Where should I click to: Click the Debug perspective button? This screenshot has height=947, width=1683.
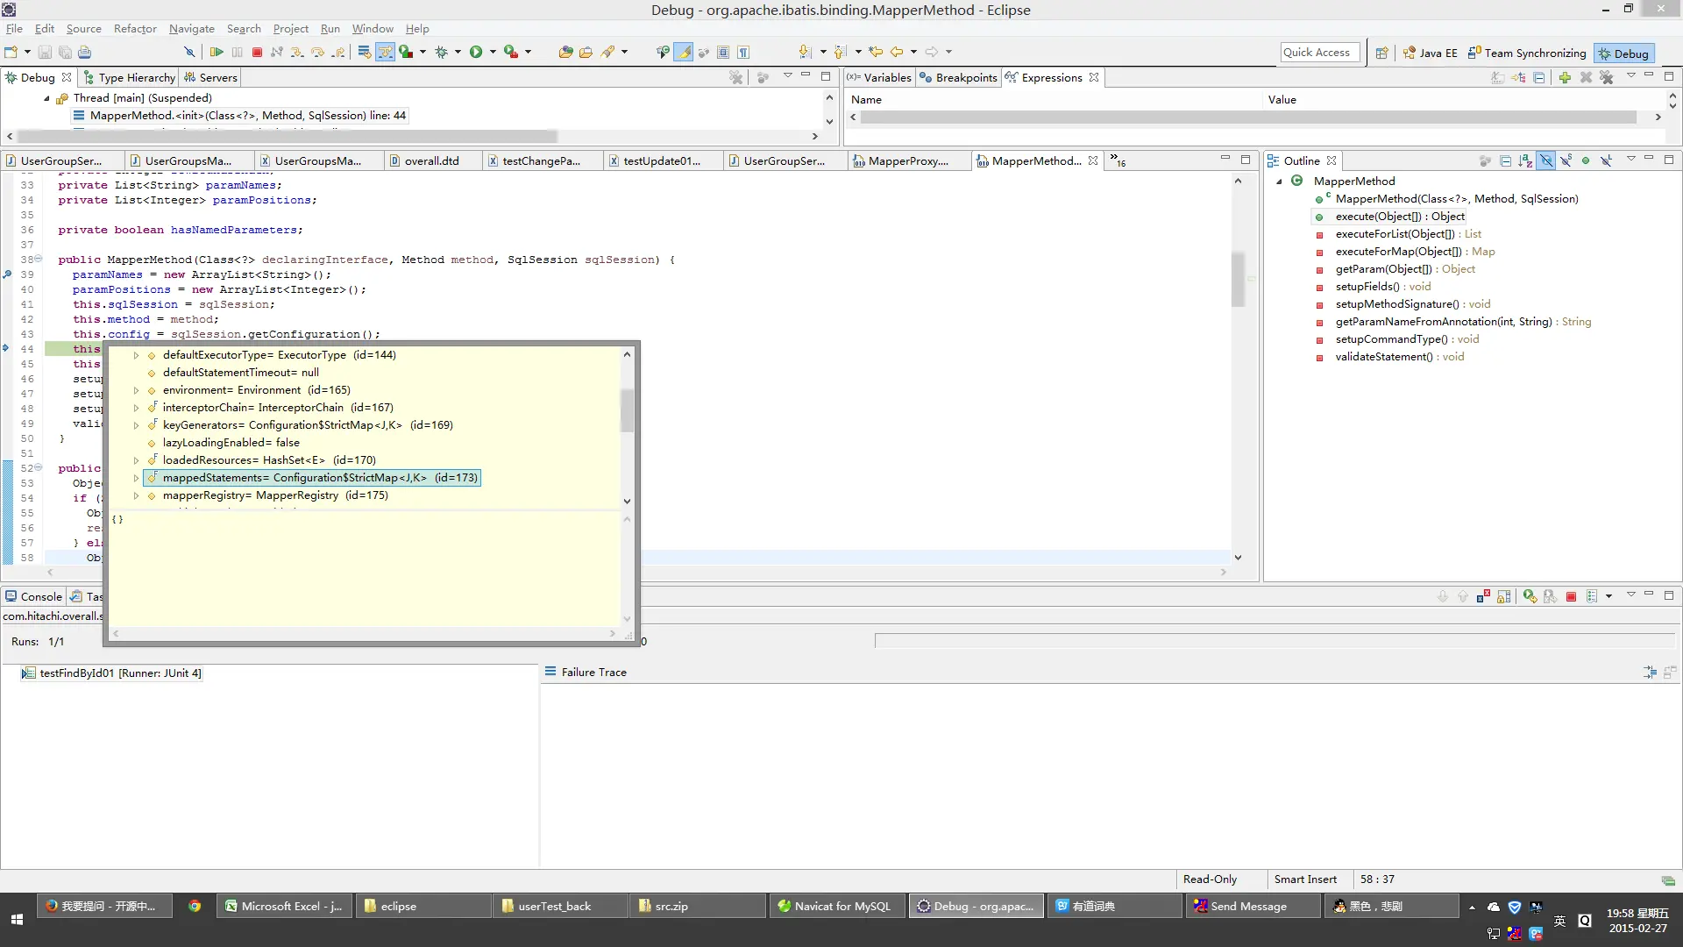[1623, 53]
